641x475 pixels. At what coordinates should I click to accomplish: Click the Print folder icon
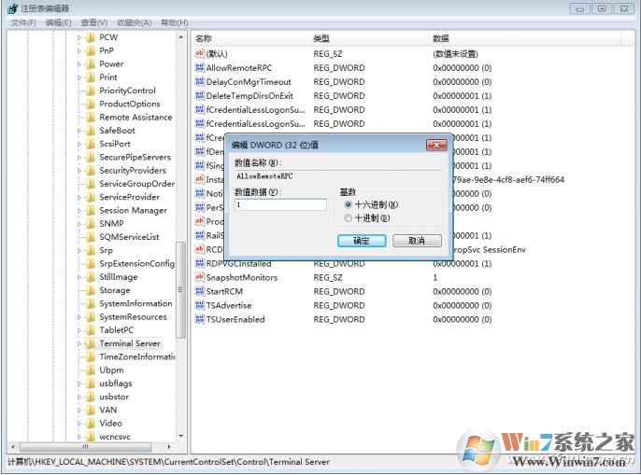[91, 77]
